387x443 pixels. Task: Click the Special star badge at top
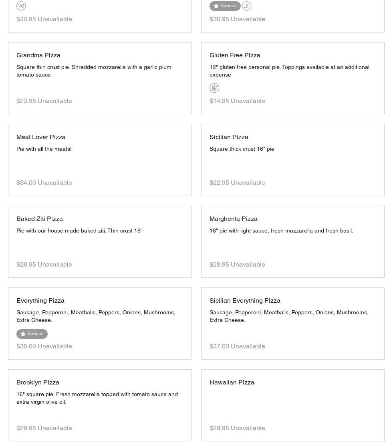coord(225,6)
